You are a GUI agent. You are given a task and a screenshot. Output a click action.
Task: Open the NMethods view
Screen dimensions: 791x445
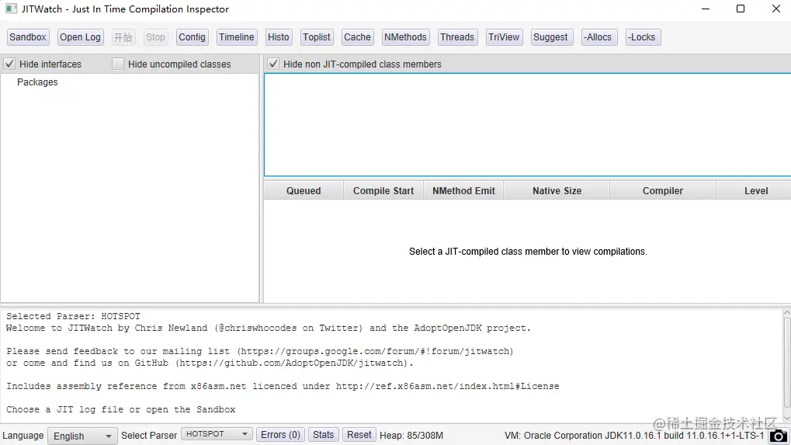pyautogui.click(x=405, y=37)
